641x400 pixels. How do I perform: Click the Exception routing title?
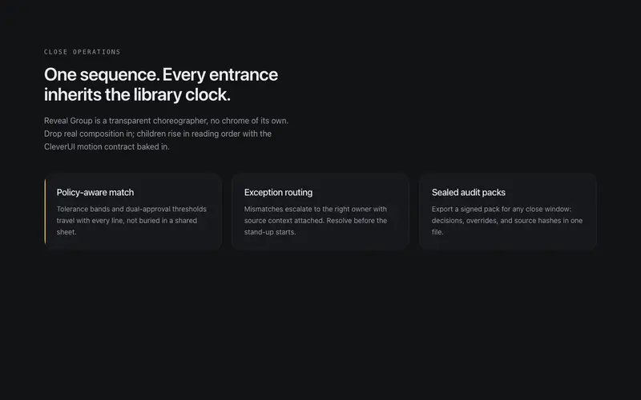(278, 192)
